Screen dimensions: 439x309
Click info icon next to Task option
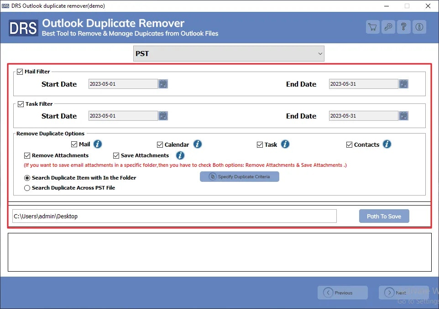pos(285,144)
